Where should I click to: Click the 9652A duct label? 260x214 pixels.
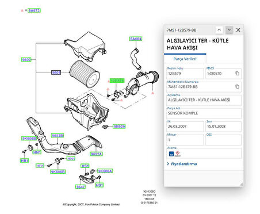point(96,154)
